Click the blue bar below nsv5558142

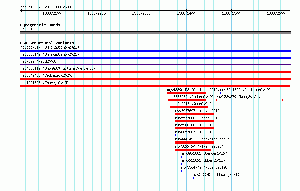pos(155,58)
